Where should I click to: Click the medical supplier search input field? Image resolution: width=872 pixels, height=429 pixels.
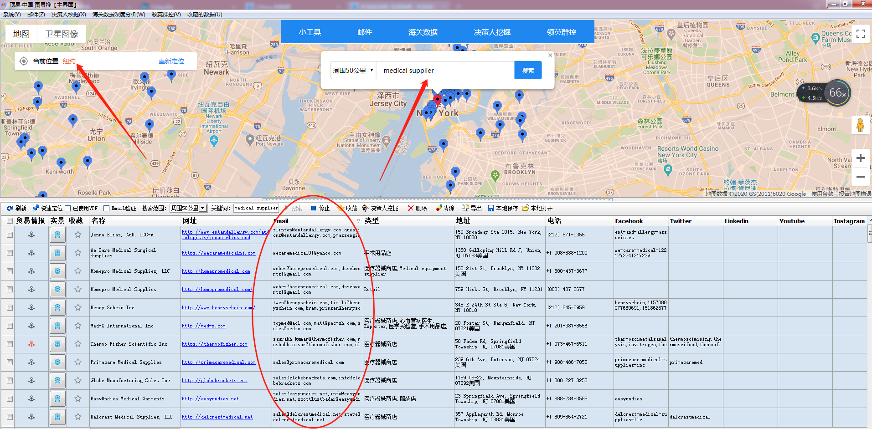tap(445, 70)
